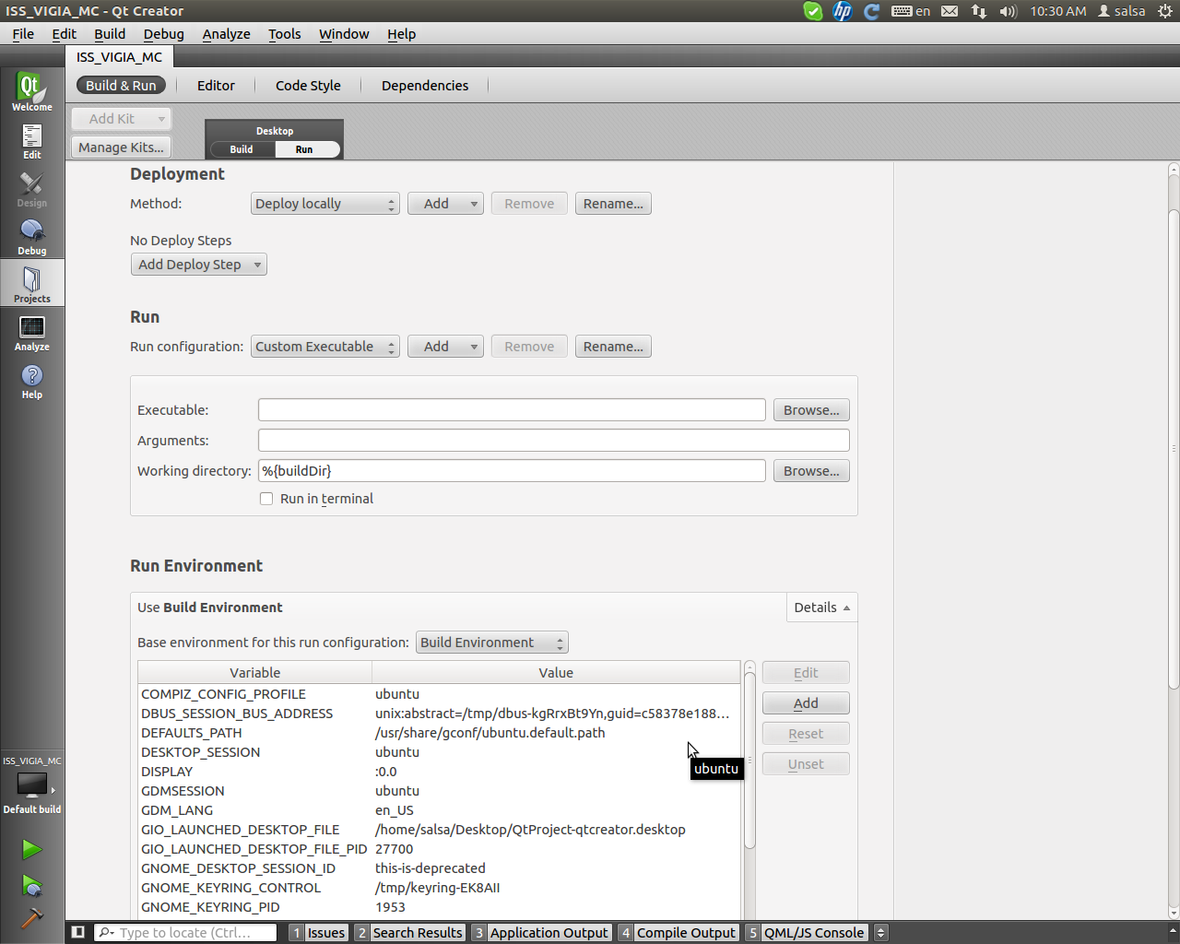Switch to Edit mode
This screenshot has height=944, width=1180.
coord(32,140)
